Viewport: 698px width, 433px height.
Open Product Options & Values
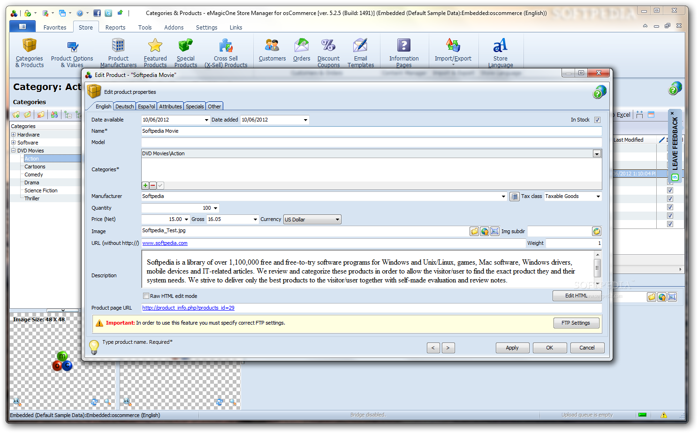[x=72, y=53]
